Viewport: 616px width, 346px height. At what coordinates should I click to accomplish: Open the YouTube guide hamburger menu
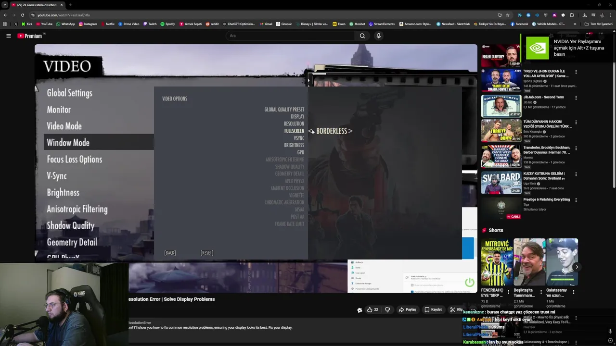tap(8, 36)
